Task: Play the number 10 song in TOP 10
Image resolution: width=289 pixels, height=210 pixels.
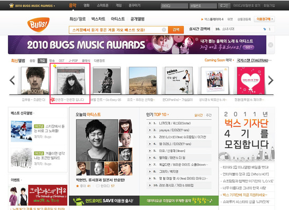Action: [150, 185]
